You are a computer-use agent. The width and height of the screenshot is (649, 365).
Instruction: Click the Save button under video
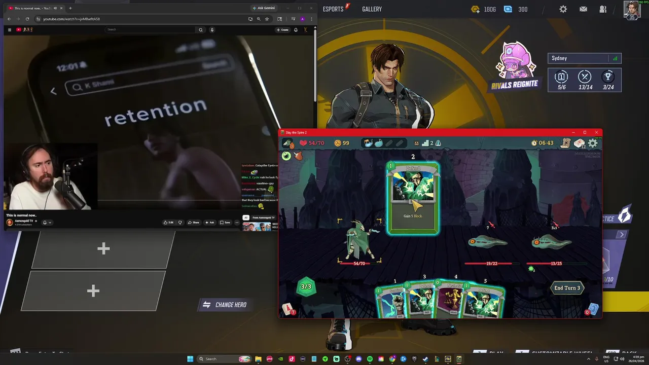(225, 222)
